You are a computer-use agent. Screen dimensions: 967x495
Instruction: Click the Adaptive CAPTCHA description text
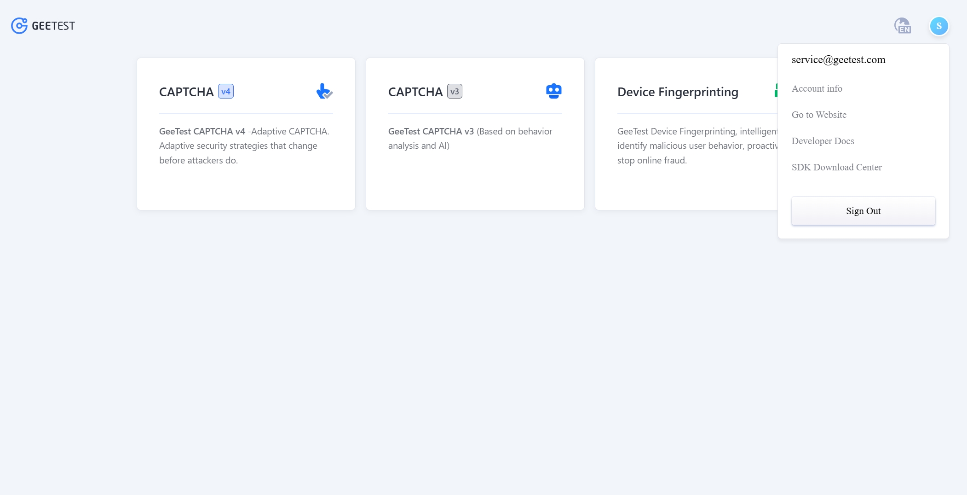pos(244,146)
